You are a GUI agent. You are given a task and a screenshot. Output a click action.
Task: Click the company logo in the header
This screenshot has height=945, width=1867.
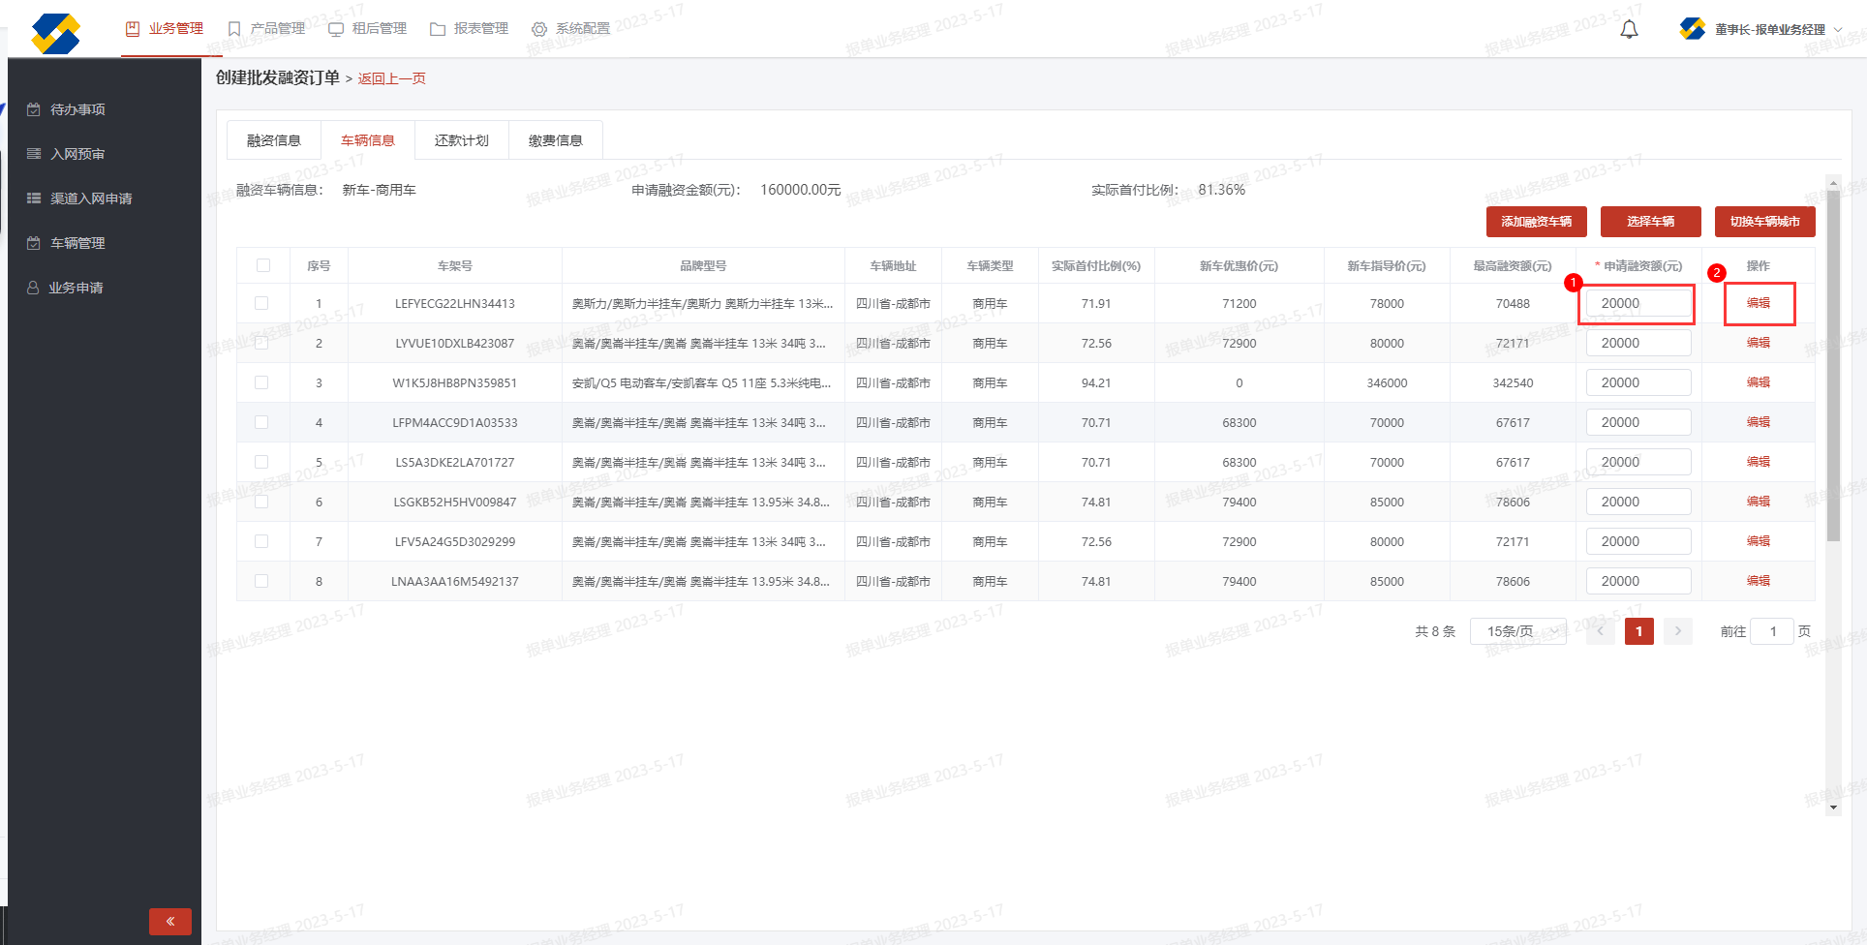tap(55, 33)
